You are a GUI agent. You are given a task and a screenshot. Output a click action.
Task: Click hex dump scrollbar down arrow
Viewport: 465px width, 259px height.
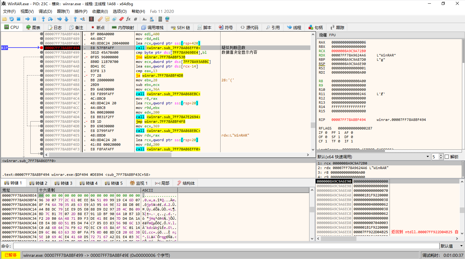tap(312, 238)
